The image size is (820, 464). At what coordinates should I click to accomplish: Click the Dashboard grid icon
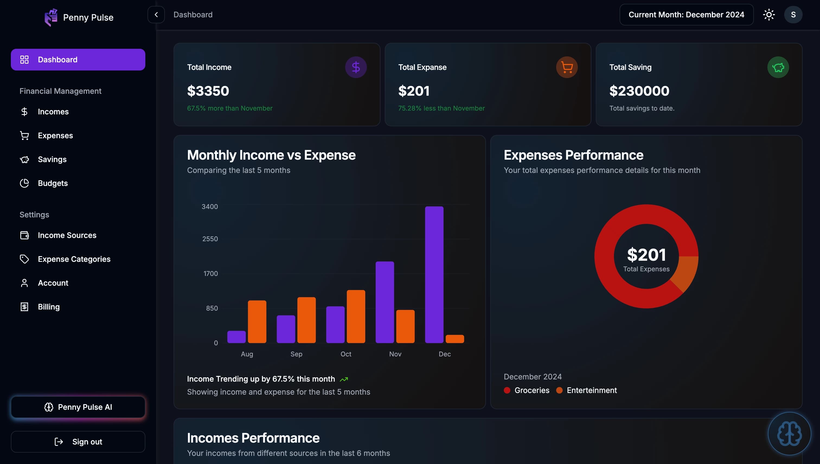pyautogui.click(x=24, y=60)
